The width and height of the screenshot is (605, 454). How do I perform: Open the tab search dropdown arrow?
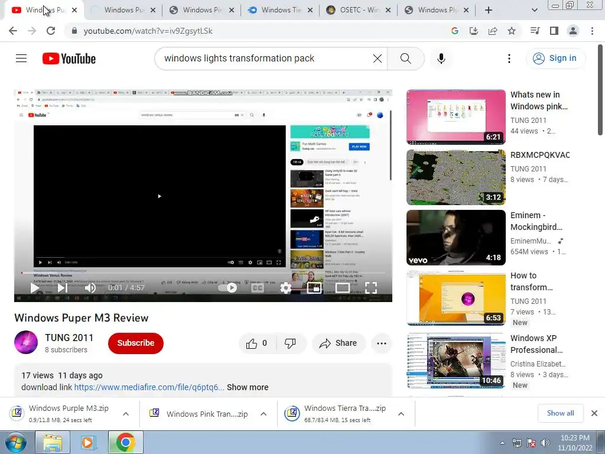click(534, 10)
